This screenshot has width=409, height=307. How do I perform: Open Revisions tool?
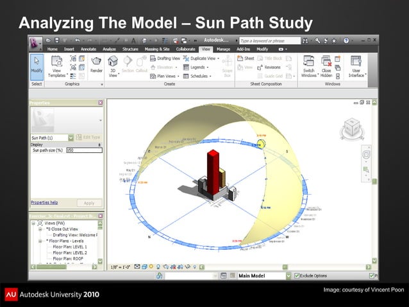click(269, 67)
